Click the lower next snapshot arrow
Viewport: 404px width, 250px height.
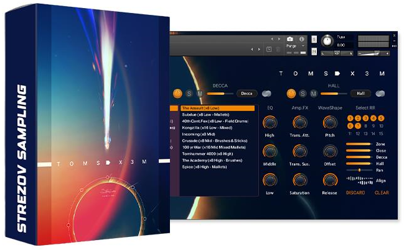point(259,49)
